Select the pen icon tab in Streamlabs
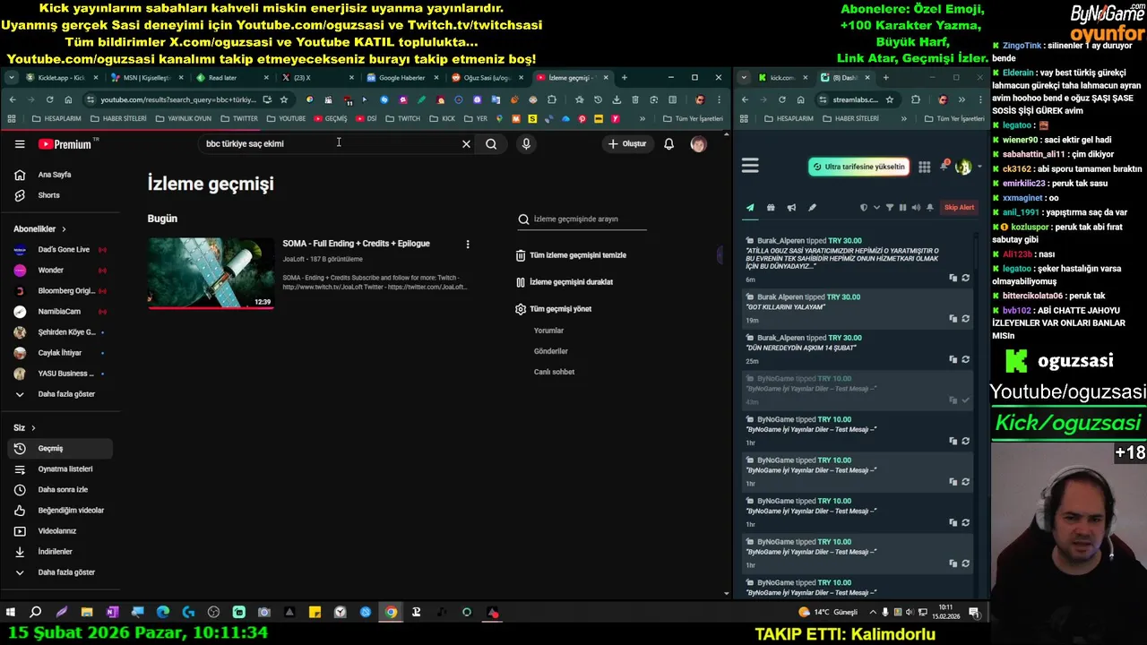The image size is (1147, 645). coord(812,208)
